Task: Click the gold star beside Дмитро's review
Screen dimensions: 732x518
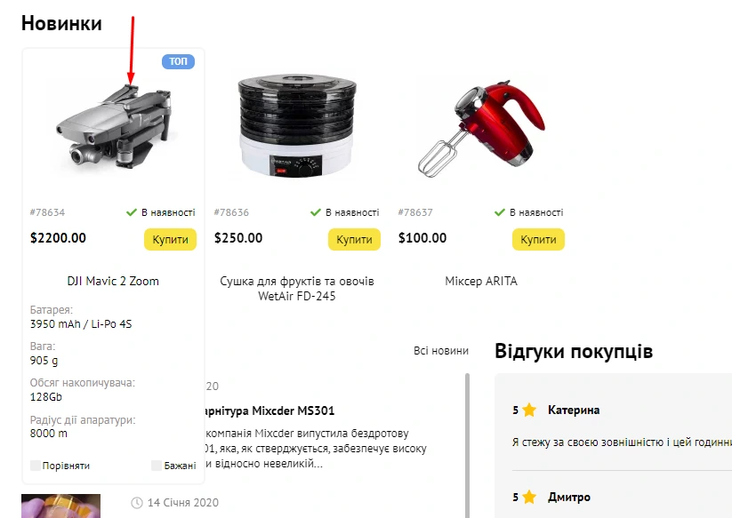Action: tap(529, 497)
